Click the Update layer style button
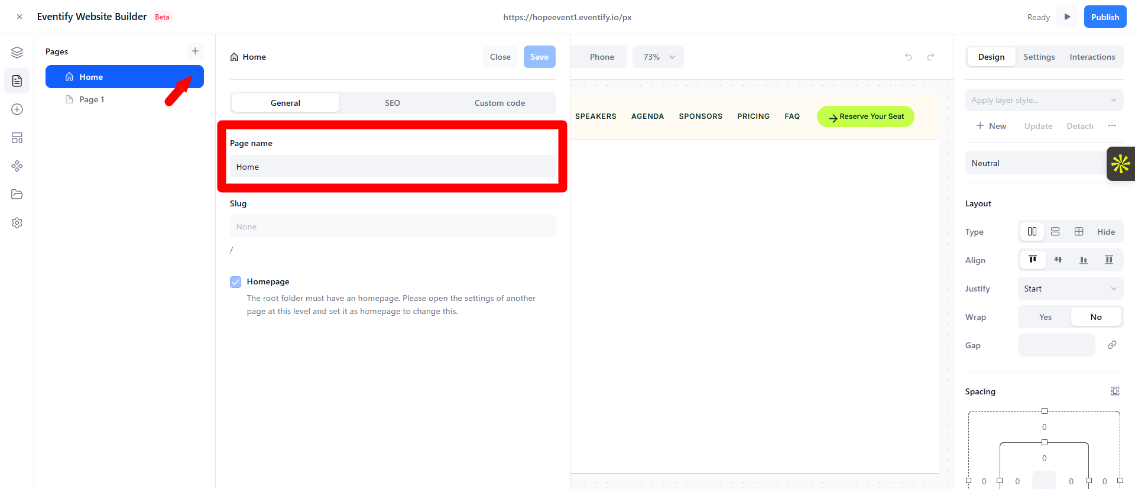 point(1039,126)
